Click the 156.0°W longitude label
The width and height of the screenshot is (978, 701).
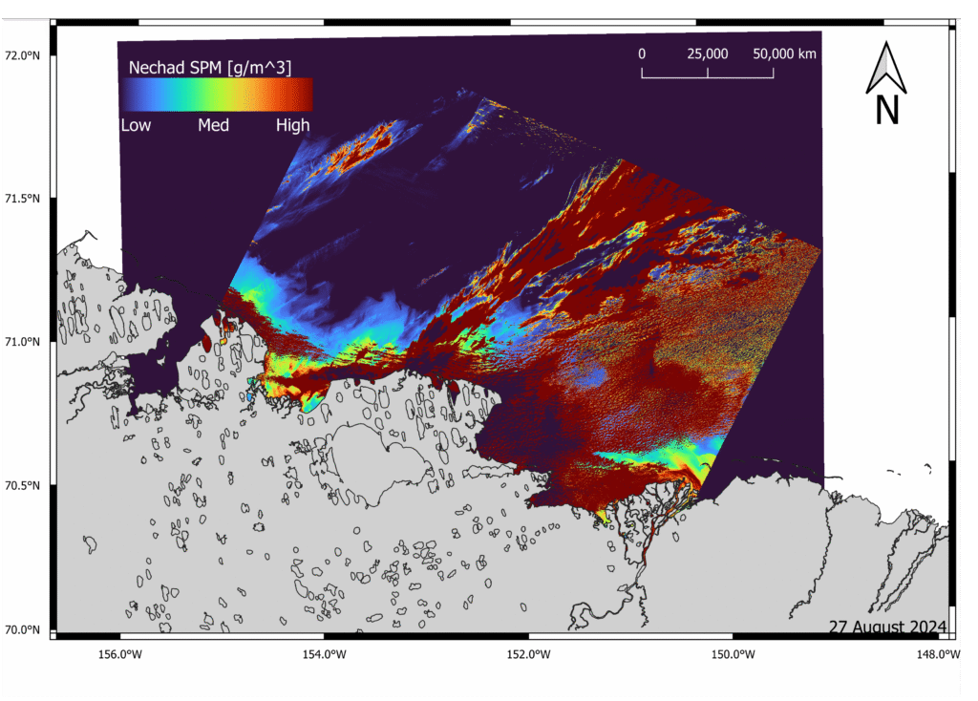pyautogui.click(x=120, y=654)
